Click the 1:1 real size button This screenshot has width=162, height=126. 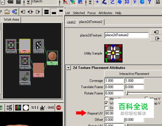coord(35,108)
